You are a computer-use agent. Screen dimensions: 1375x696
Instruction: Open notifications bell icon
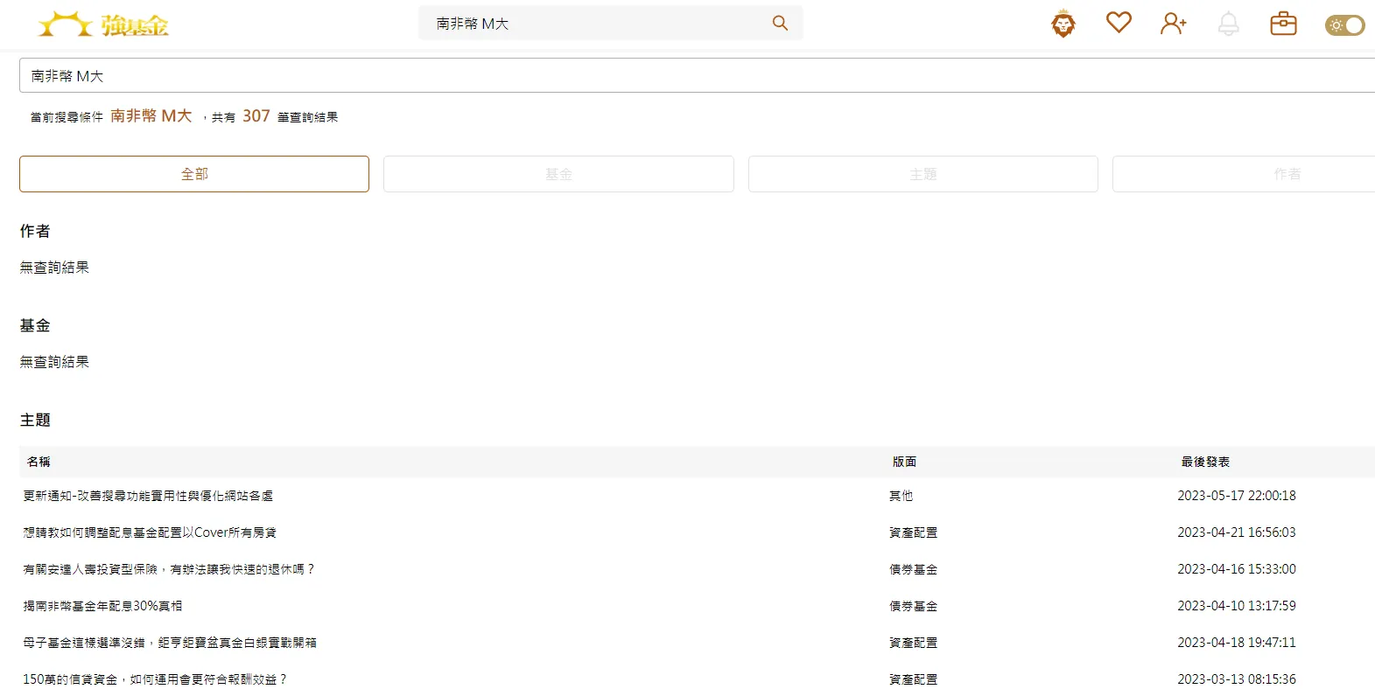(1229, 24)
